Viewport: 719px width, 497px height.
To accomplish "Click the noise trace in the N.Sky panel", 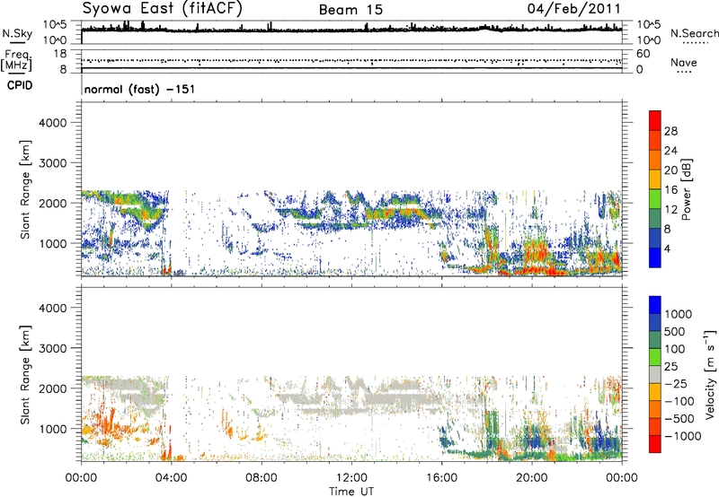I will (351, 31).
